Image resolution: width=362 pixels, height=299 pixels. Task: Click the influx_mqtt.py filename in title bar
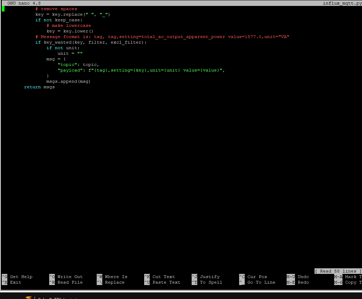point(342,3)
